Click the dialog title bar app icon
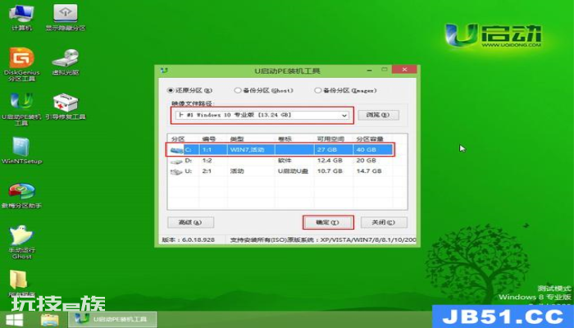The width and height of the screenshot is (574, 328). [164, 71]
